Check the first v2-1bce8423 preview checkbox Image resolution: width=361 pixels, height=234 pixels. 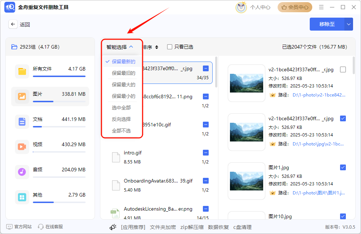[x=343, y=69]
